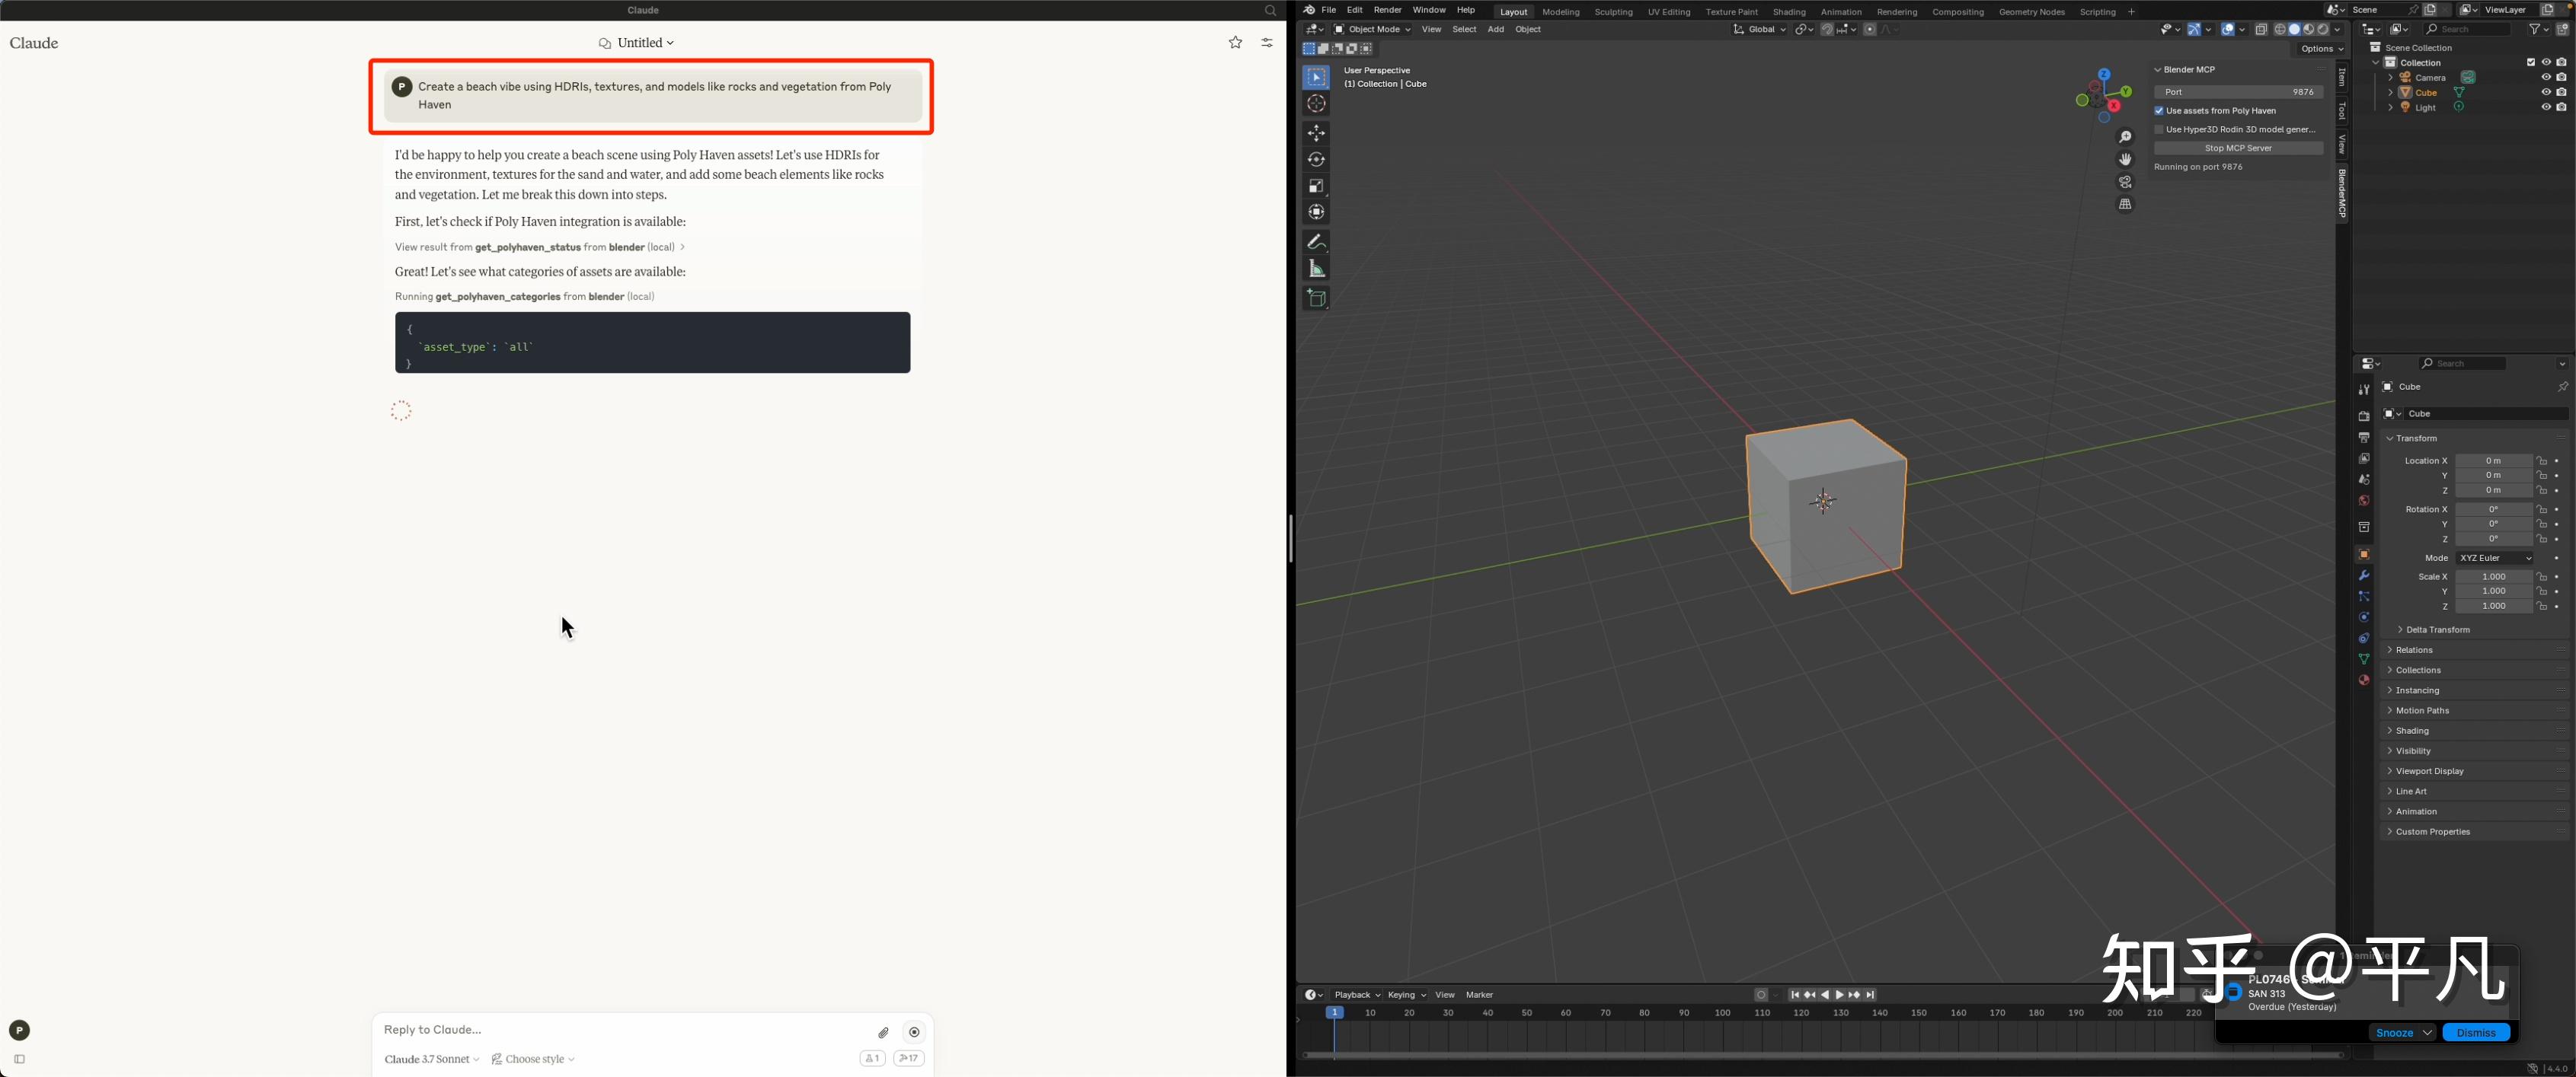Screen dimensions: 2576x1077
Task: Open the Render Properties tab
Action: coord(2364,416)
